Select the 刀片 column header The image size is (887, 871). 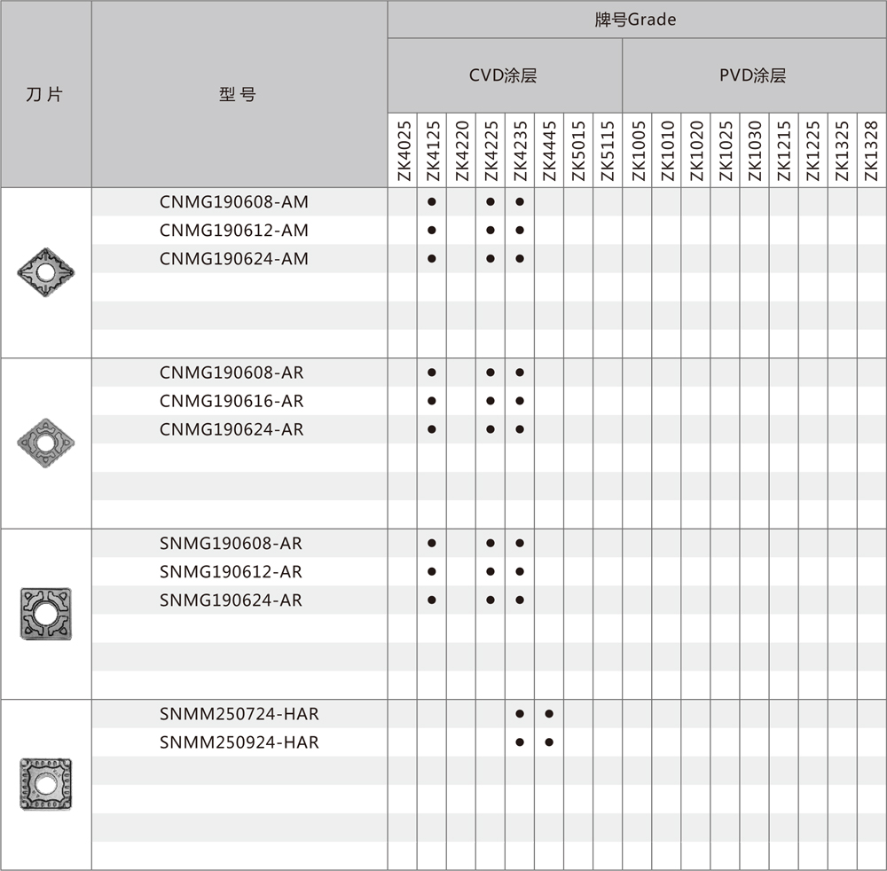coord(45,94)
